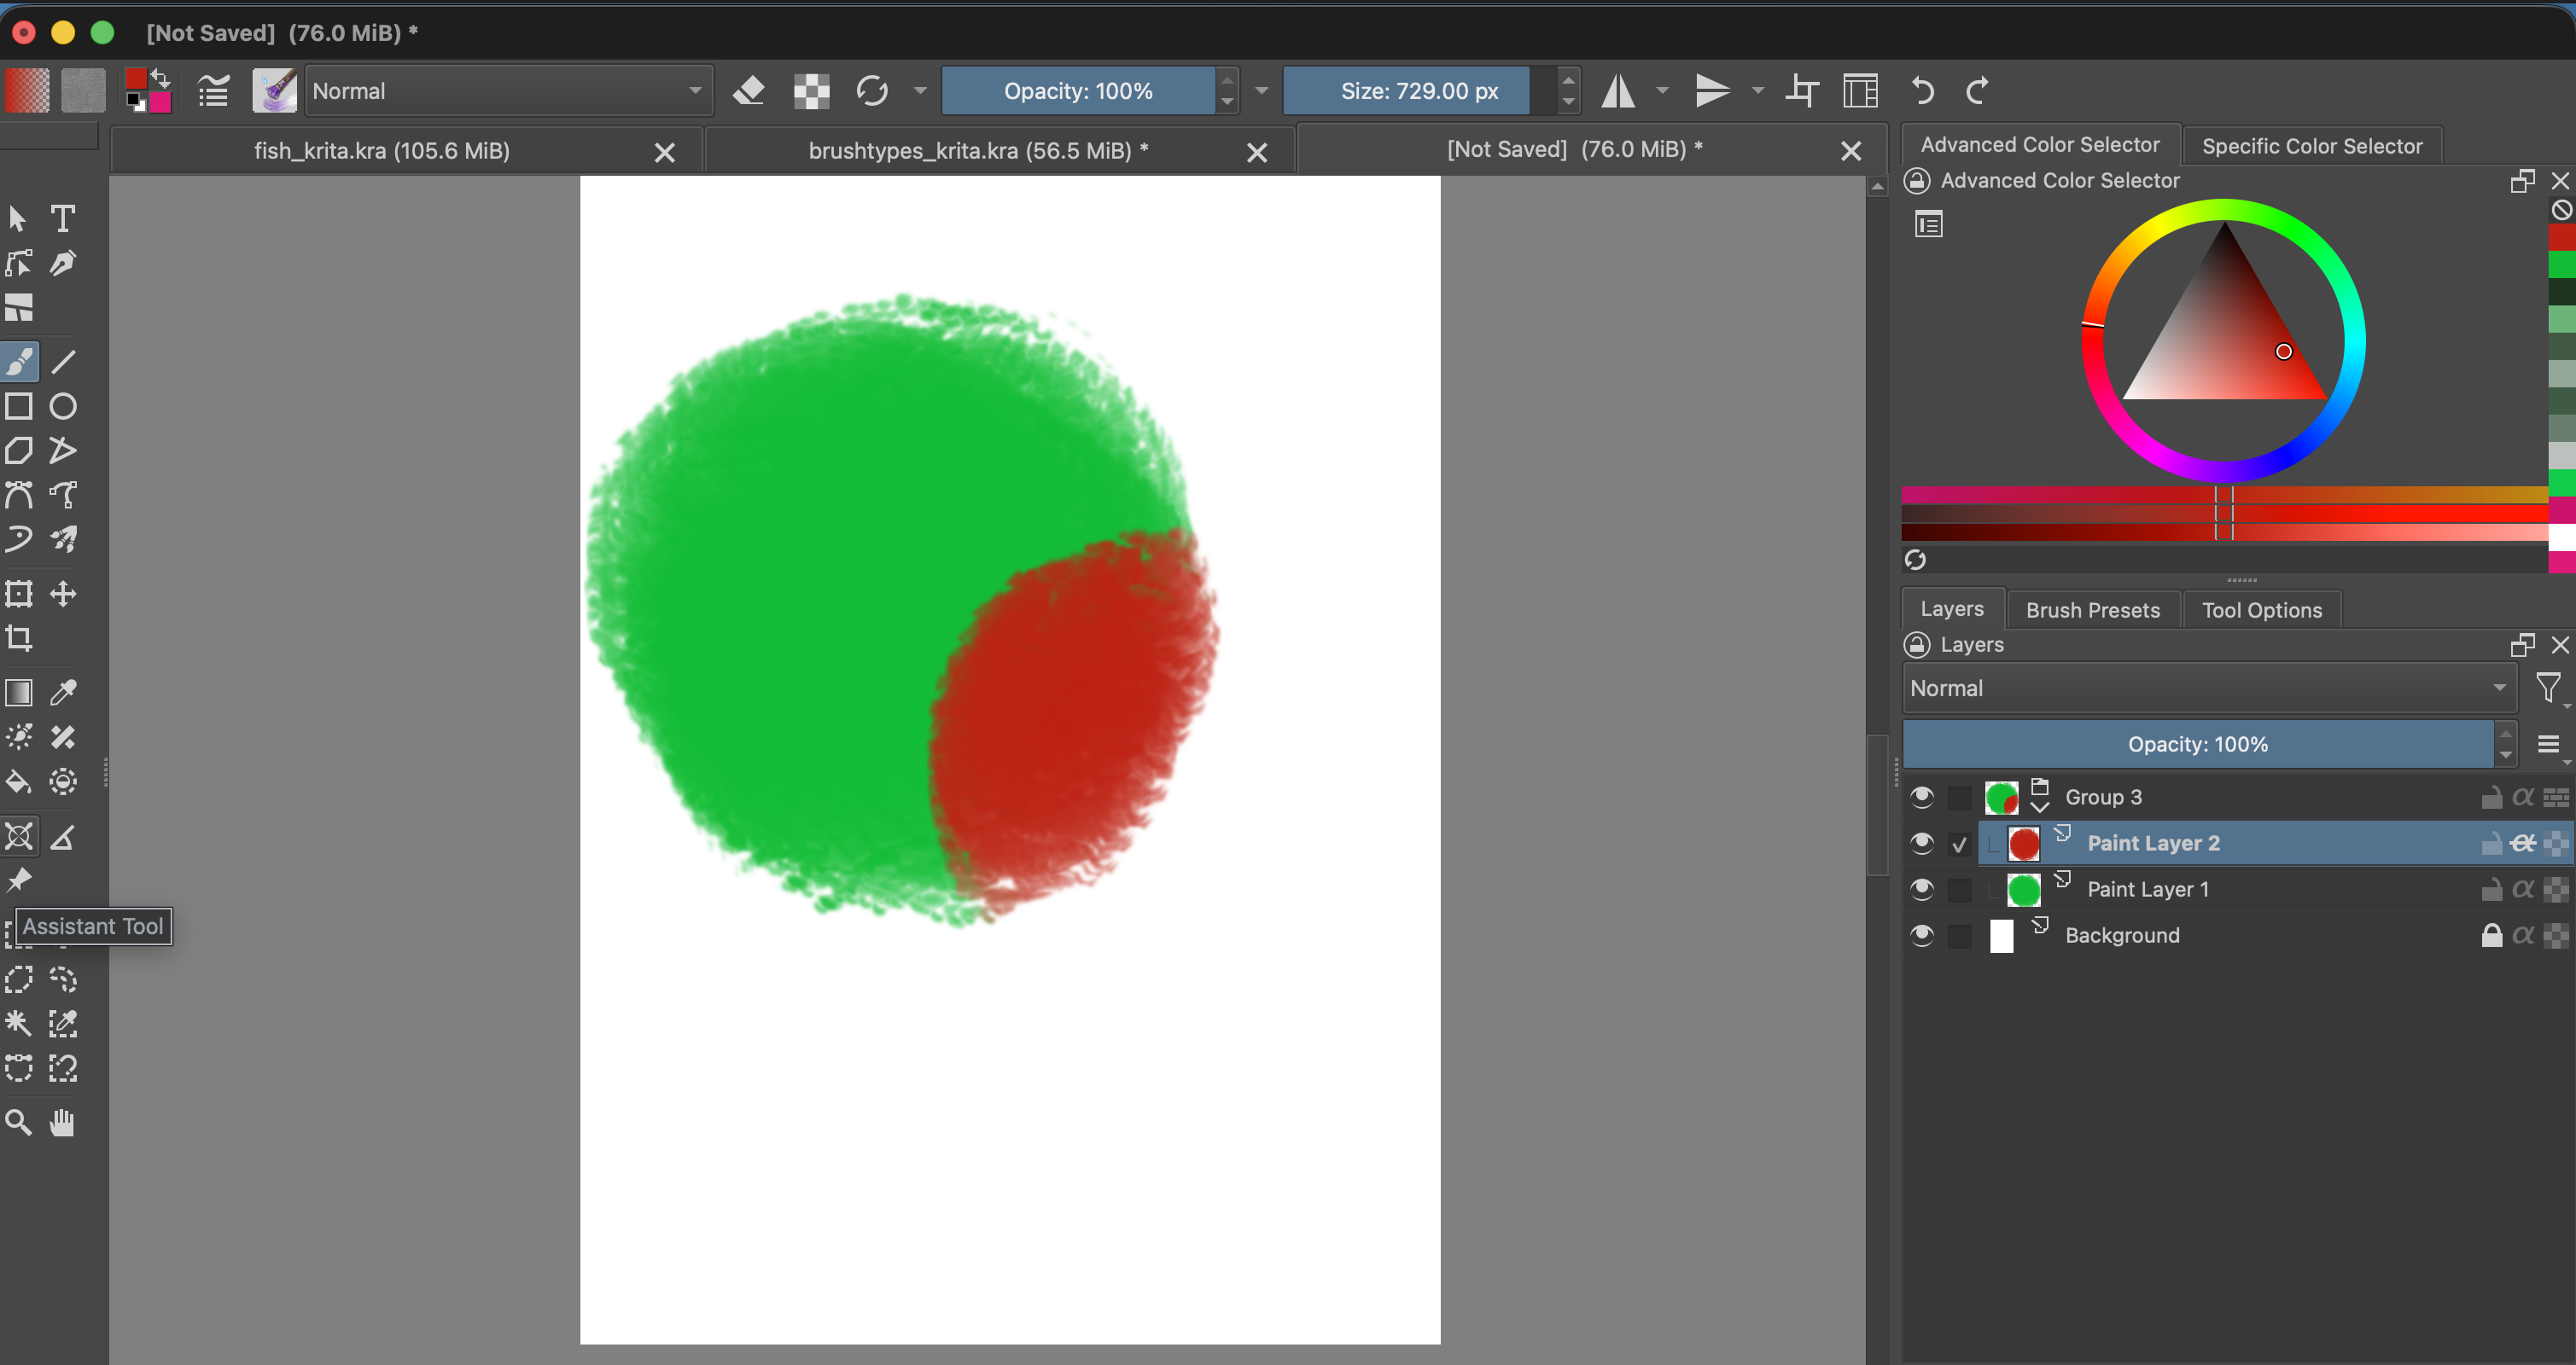Select the Zoom tool

[19, 1122]
